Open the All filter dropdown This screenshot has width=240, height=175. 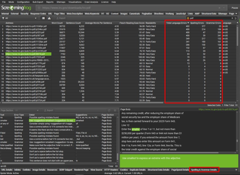tap(19, 18)
